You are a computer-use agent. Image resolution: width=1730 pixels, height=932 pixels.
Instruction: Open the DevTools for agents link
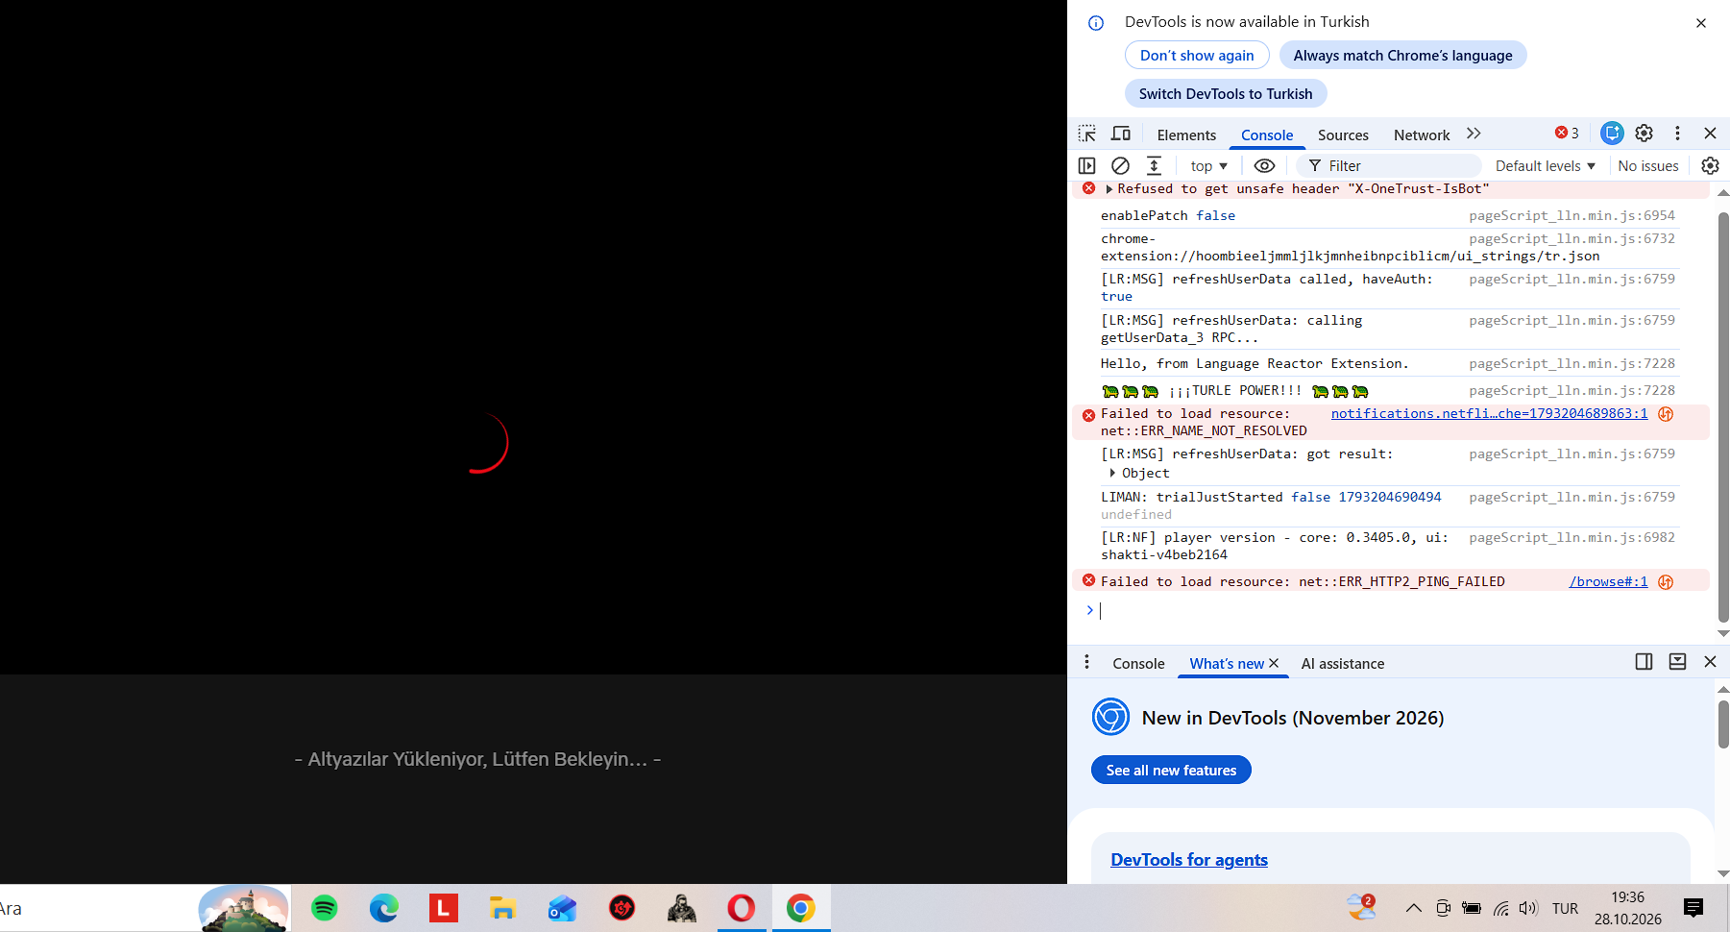[1189, 860]
